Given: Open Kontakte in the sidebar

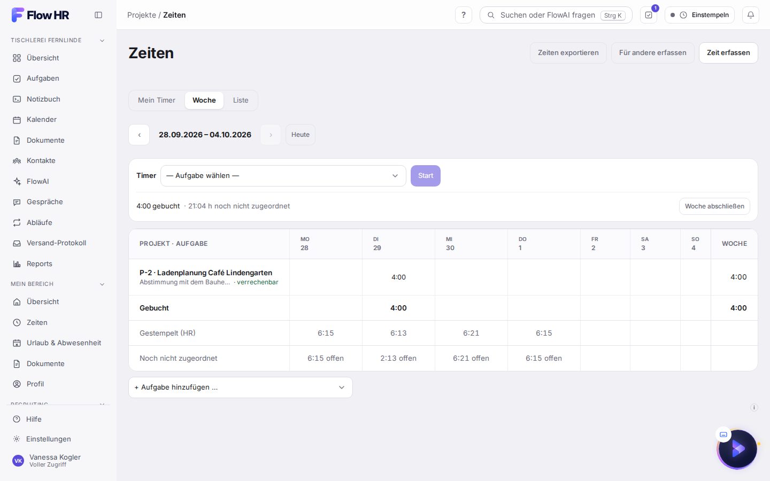Looking at the screenshot, I should pos(58,161).
